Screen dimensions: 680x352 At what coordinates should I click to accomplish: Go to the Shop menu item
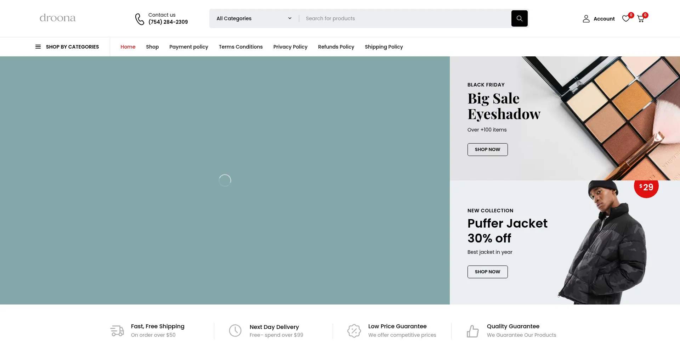(152, 47)
